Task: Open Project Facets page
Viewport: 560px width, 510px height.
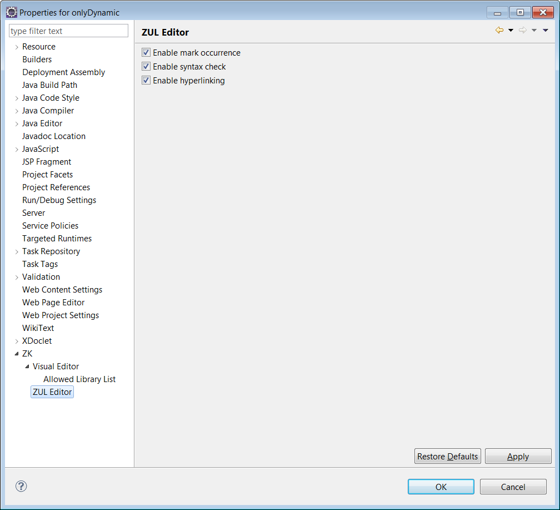Action: click(x=48, y=175)
